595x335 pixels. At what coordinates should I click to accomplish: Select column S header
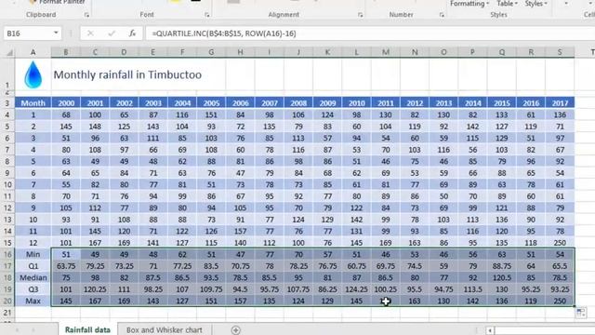tap(560, 52)
